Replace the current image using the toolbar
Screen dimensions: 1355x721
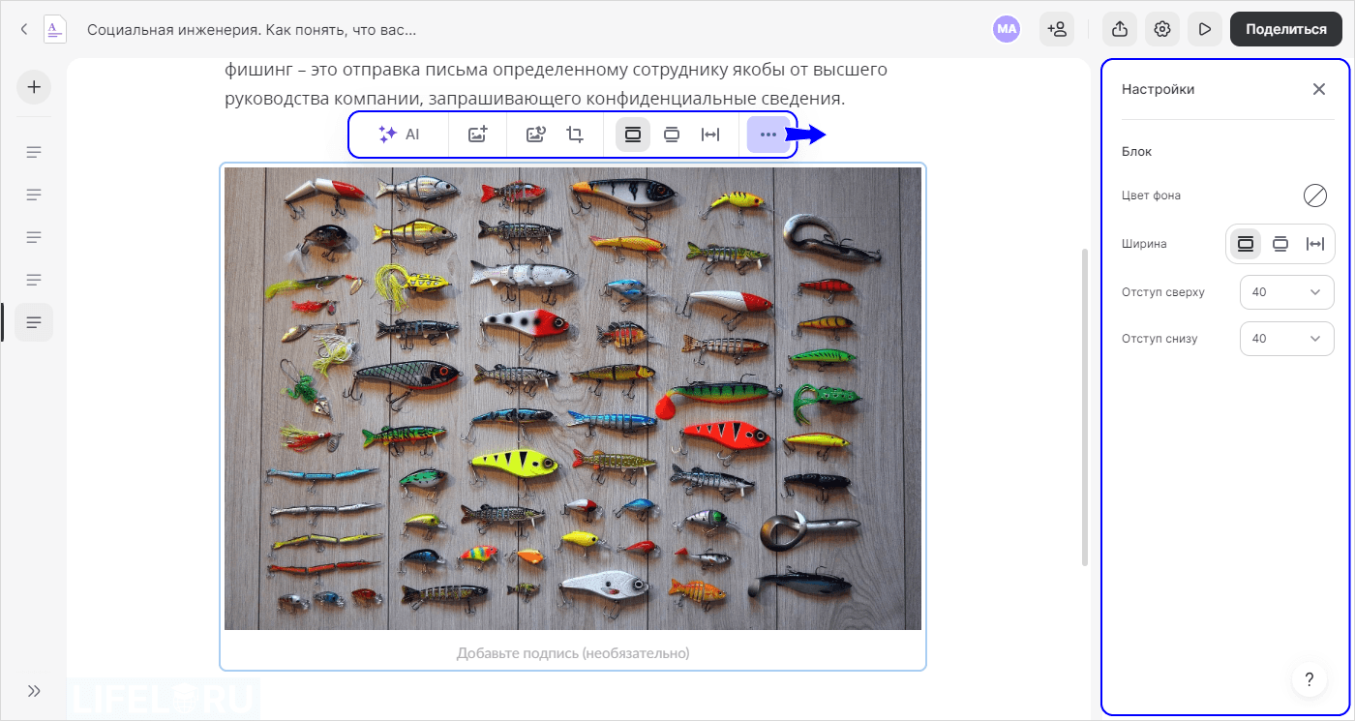(536, 135)
